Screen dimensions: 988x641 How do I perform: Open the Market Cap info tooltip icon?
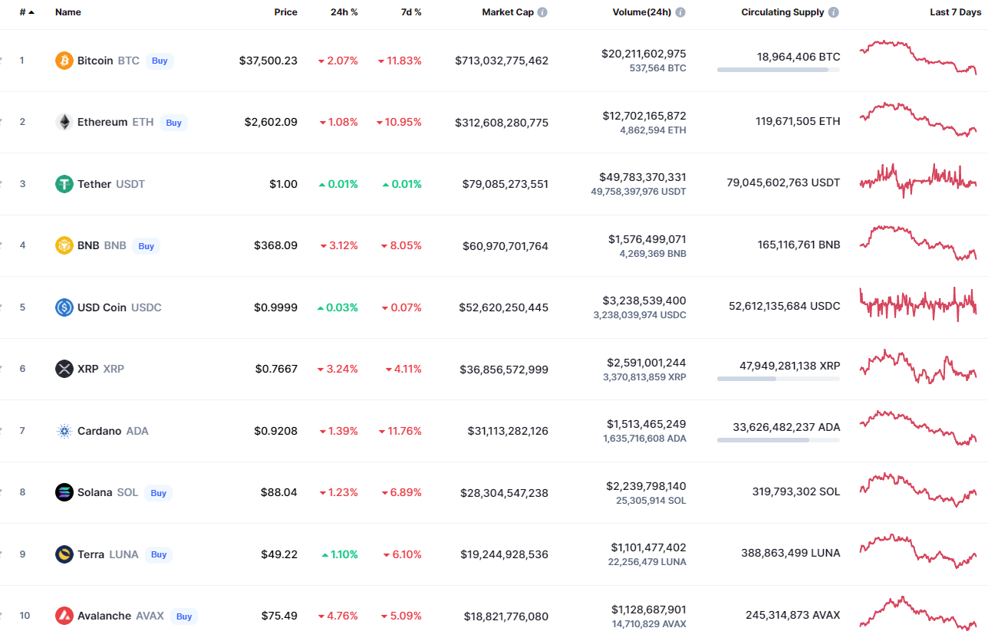click(x=542, y=12)
